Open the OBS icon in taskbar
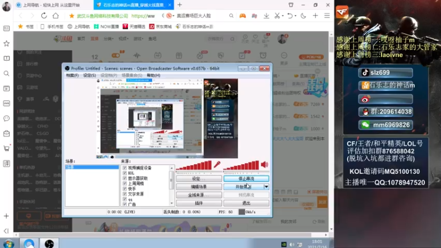Image resolution: width=441 pixels, height=248 pixels. (49, 244)
